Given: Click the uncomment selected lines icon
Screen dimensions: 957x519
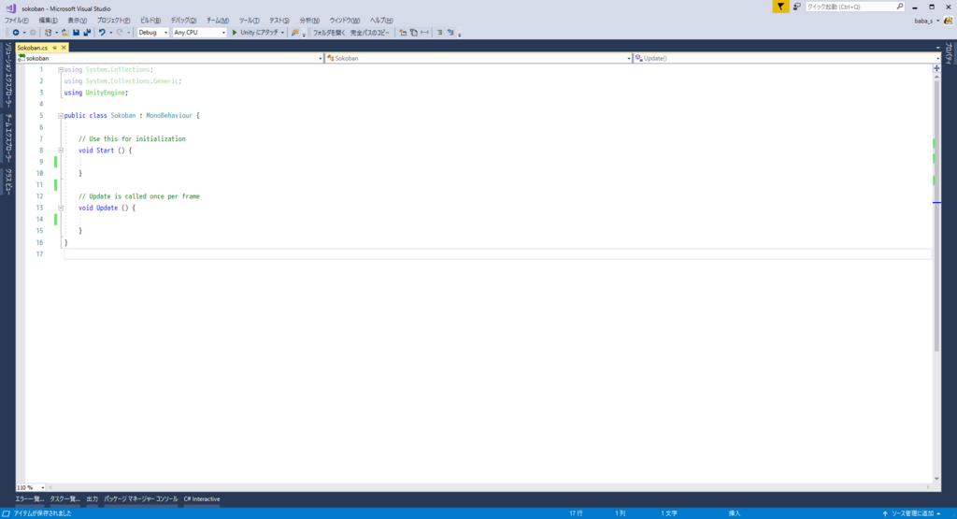Looking at the screenshot, I should (450, 33).
